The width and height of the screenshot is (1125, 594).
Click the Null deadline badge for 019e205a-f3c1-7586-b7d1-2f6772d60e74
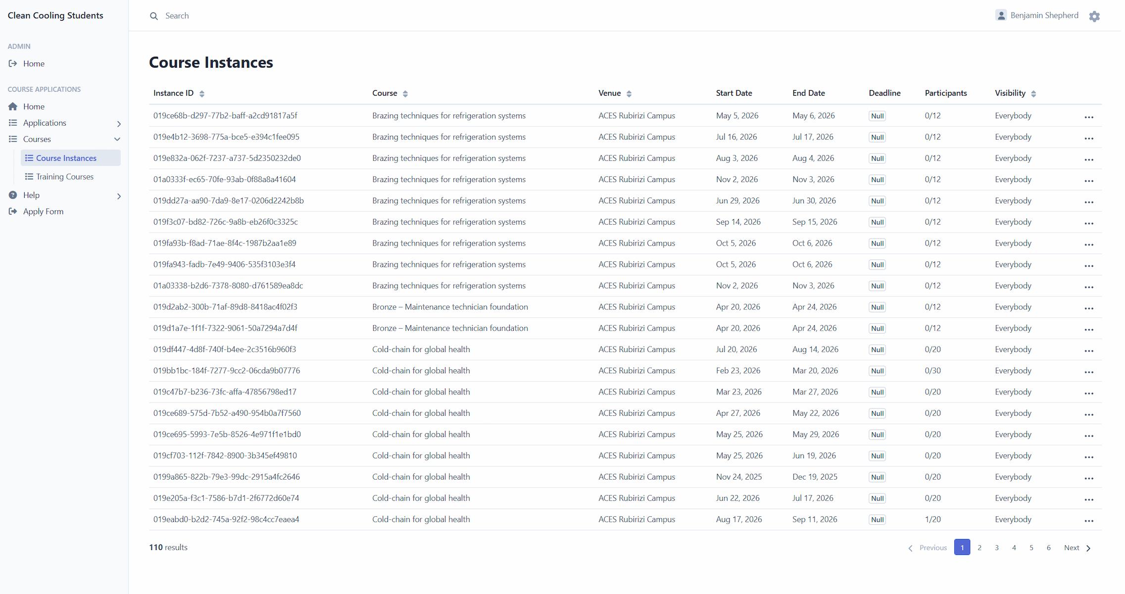click(877, 498)
